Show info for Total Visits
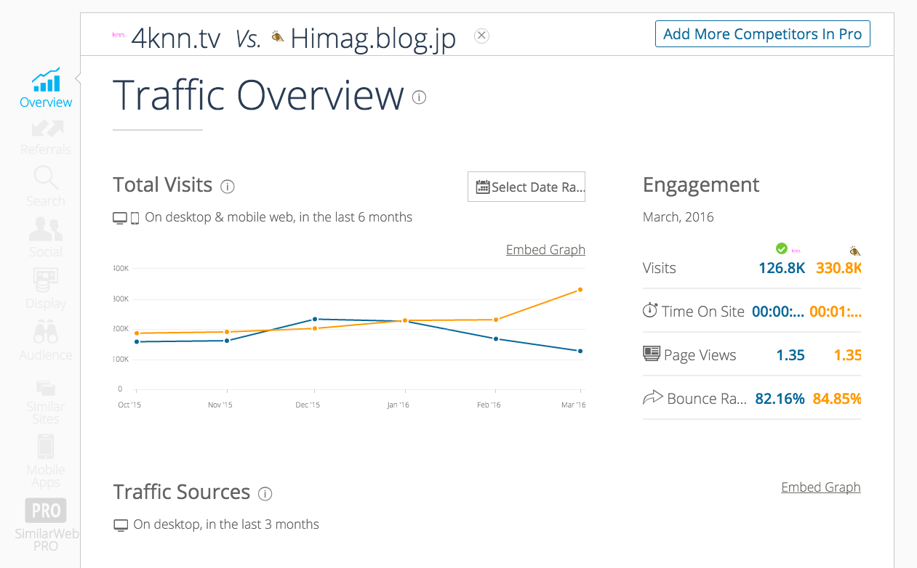The width and height of the screenshot is (917, 568). (x=228, y=187)
